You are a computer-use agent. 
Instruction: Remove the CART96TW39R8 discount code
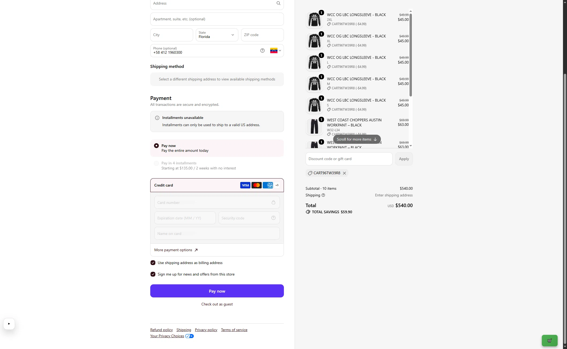[x=344, y=173]
